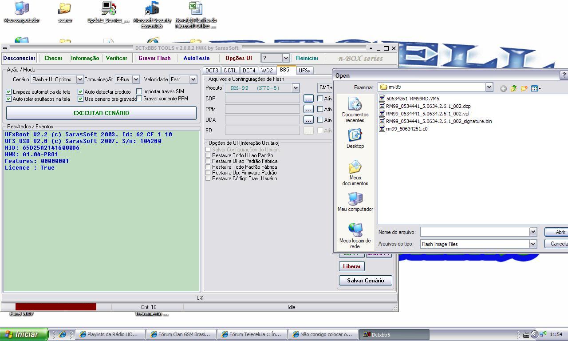Enable Importar travas SIM checkbox
This screenshot has height=341, width=568.
[x=139, y=91]
